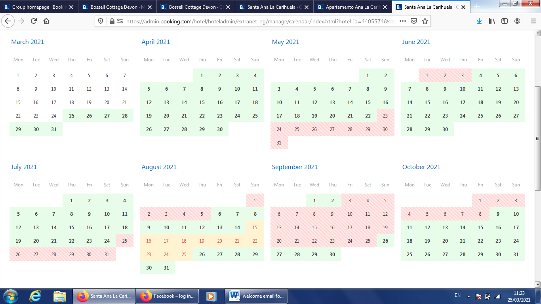
Task: Click the Firefox reload page button
Action: [x=34, y=21]
